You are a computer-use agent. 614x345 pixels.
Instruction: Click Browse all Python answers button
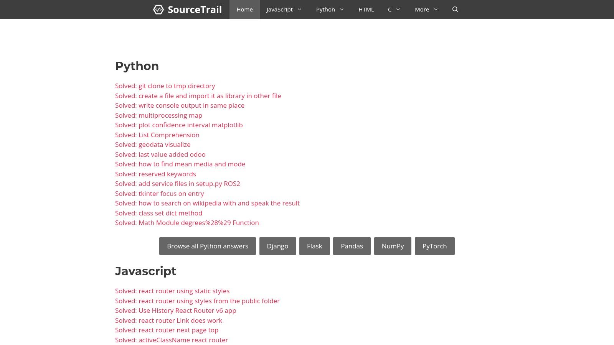click(208, 246)
